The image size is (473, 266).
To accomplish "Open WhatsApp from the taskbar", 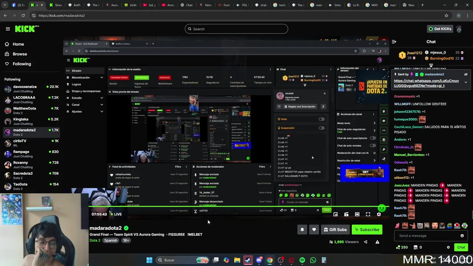I will 313,260.
